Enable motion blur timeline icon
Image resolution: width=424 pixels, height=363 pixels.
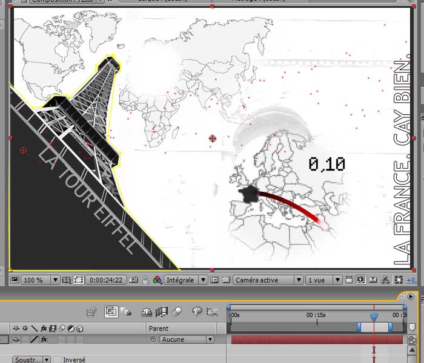pos(177,312)
